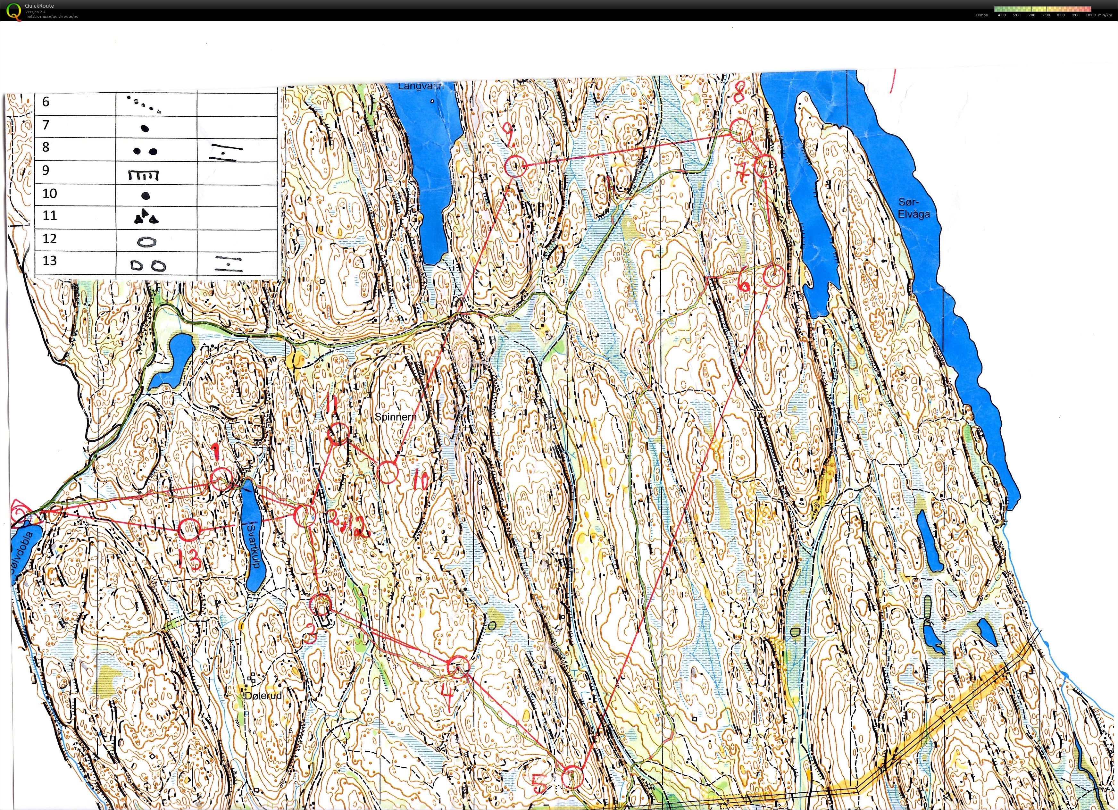
Task: Click the single ring symbol in row 12
Action: tap(147, 242)
